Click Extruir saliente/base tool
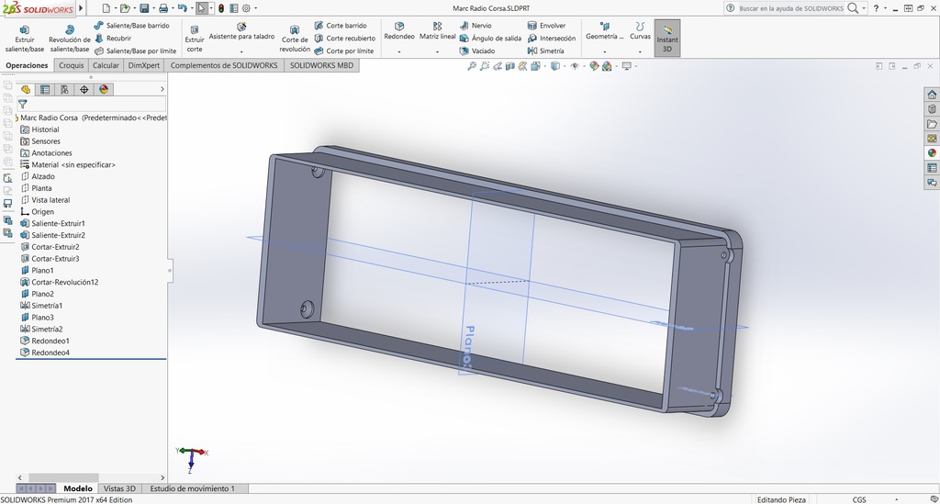The width and height of the screenshot is (940, 504). 24,38
